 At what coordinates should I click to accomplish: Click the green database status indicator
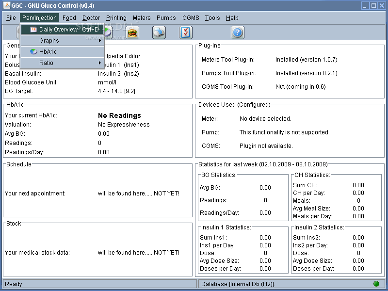point(376,284)
